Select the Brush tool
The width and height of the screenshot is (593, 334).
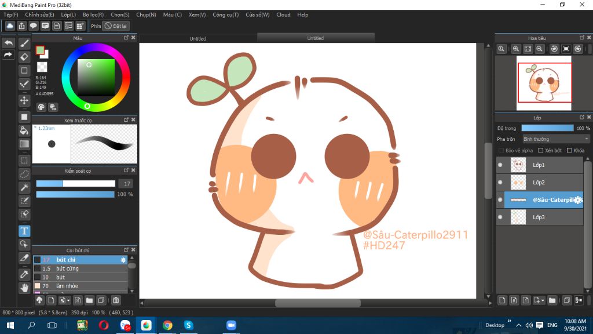pyautogui.click(x=24, y=43)
